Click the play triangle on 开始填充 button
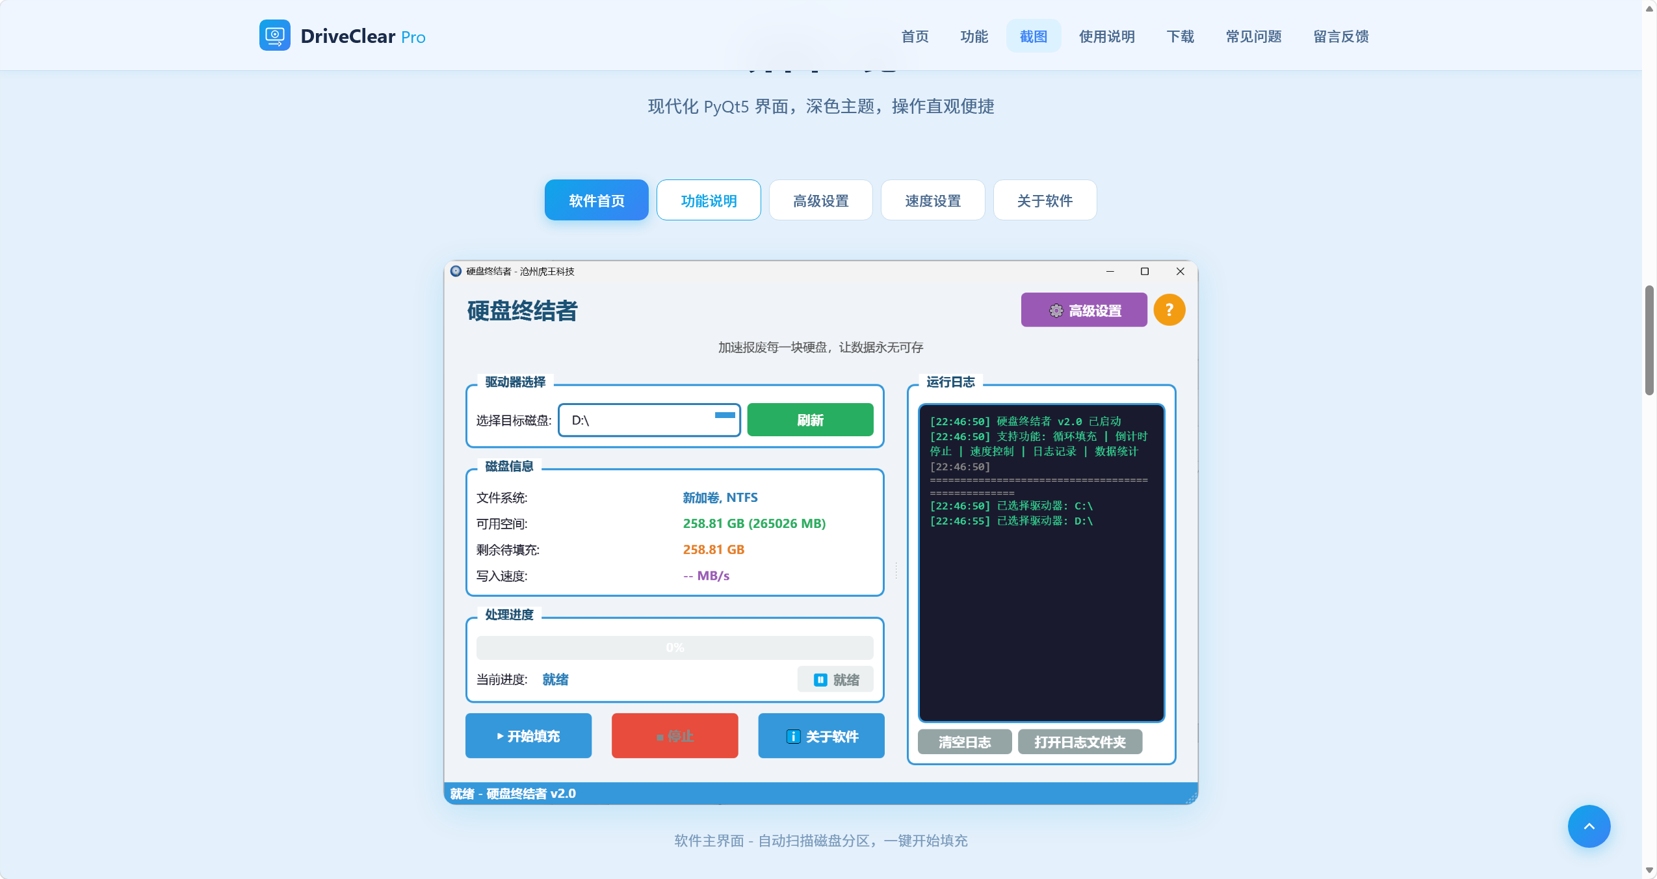The height and width of the screenshot is (879, 1657). point(501,736)
